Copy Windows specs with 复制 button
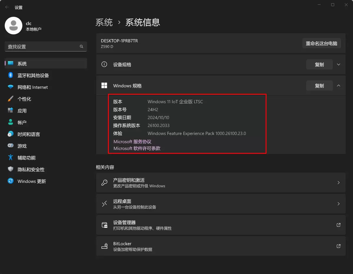 pos(319,86)
